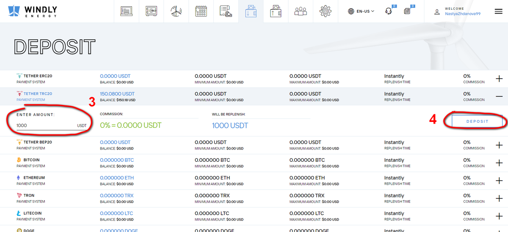Expand the Ethereum row plus
The width and height of the screenshot is (508, 232).
[499, 181]
